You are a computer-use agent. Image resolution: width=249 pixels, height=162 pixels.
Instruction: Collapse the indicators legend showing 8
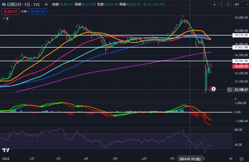(x=6, y=19)
